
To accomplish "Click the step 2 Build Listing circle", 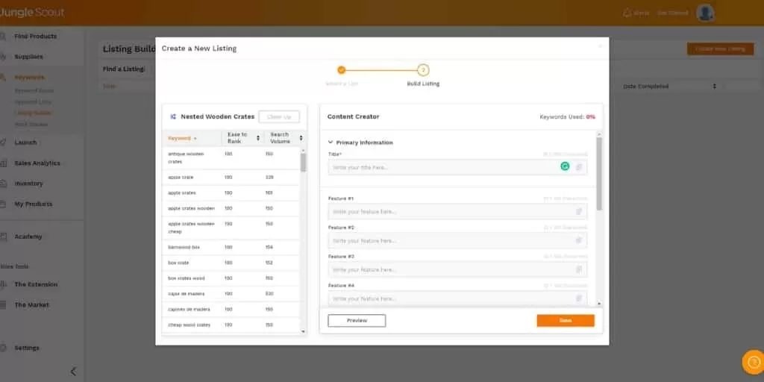I will pyautogui.click(x=424, y=70).
